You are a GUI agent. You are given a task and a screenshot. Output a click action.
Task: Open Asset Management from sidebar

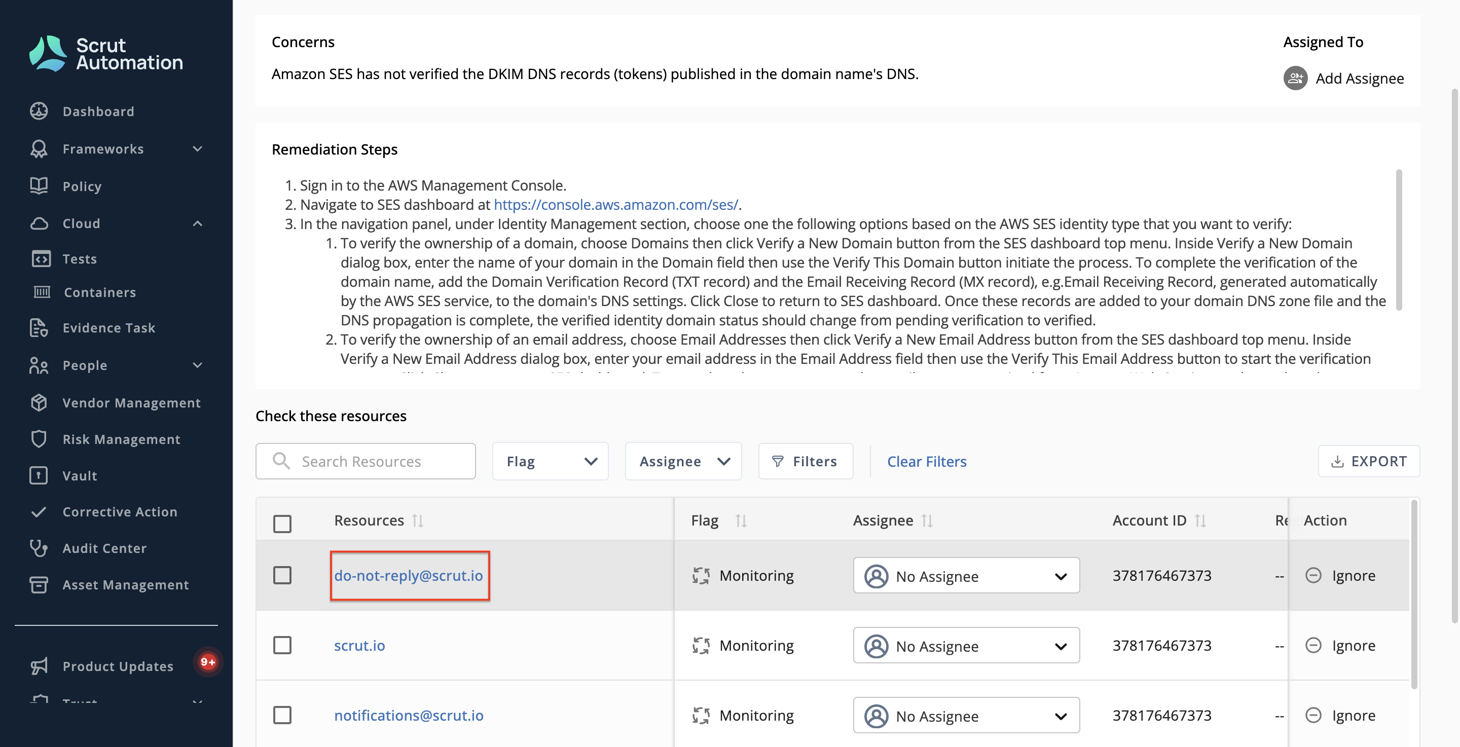coord(126,584)
